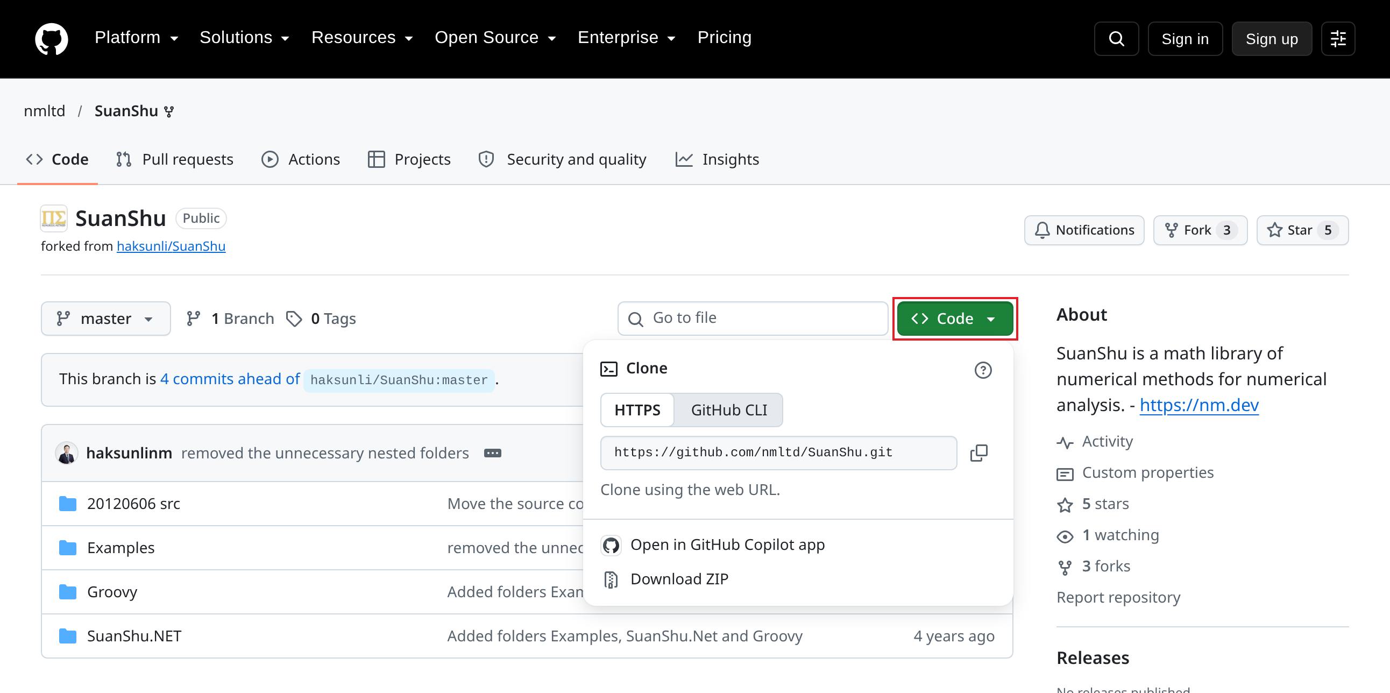
Task: Click the haksunlinm avatar image
Action: coord(67,453)
